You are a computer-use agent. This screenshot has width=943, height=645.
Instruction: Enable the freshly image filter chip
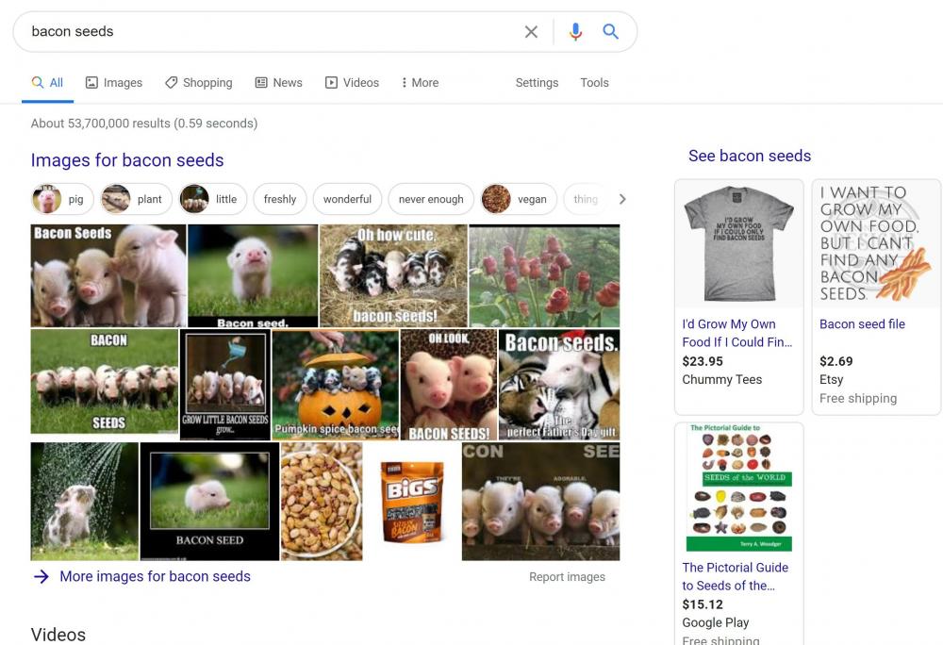click(x=280, y=199)
